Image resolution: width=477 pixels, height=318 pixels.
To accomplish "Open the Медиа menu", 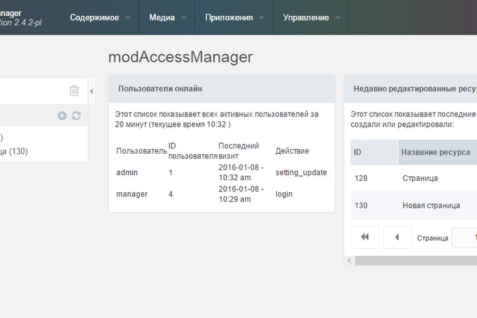I will click(162, 18).
